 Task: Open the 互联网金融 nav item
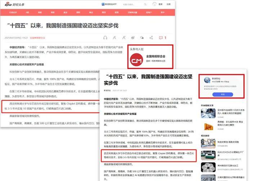point(132,12)
